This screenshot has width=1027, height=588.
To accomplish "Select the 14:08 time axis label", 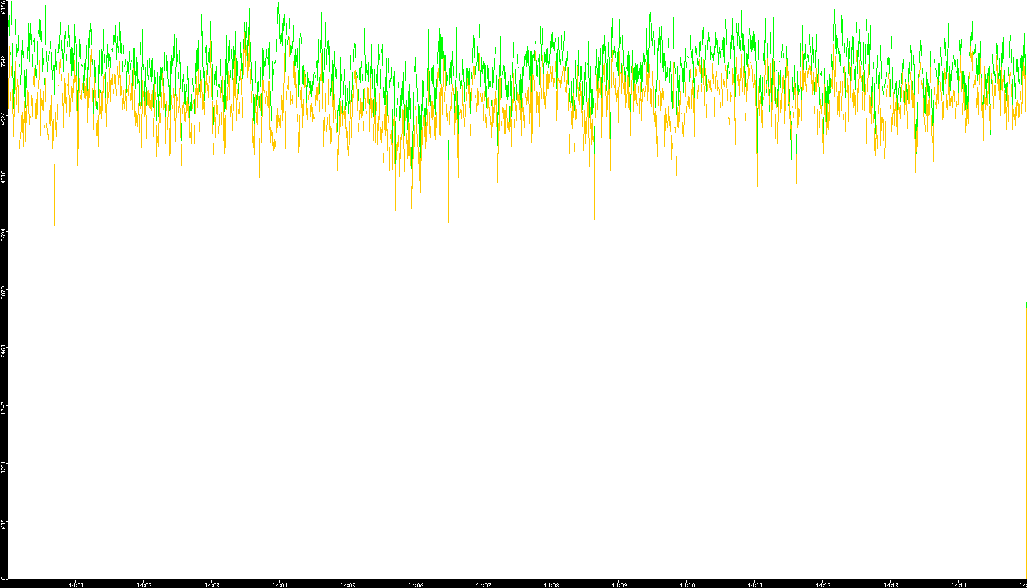I will [551, 585].
